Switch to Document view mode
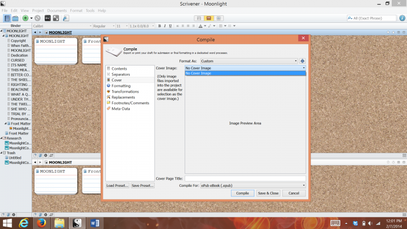 click(199, 18)
